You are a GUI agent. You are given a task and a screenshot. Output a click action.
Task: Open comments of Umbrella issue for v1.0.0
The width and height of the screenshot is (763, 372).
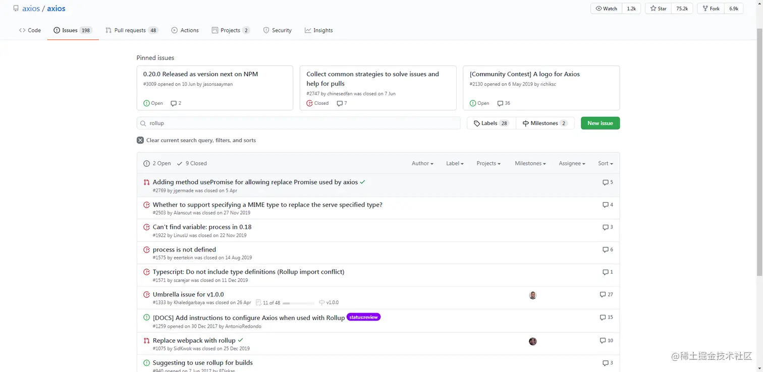(x=606, y=294)
